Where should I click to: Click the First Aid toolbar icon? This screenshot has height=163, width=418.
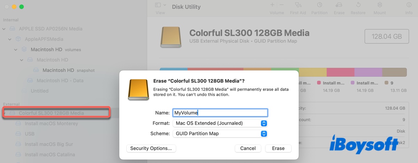[298, 5]
